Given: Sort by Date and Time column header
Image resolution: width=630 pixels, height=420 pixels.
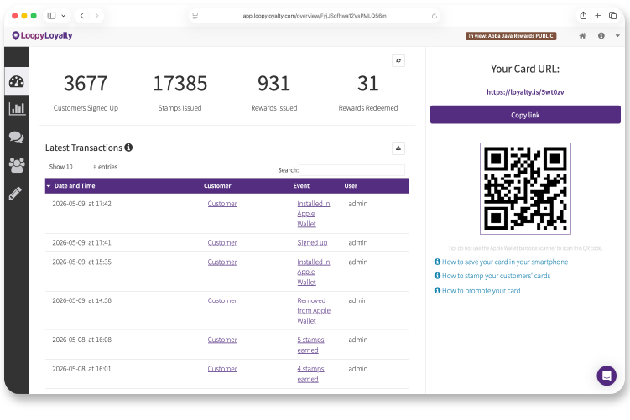Looking at the screenshot, I should pos(75,185).
